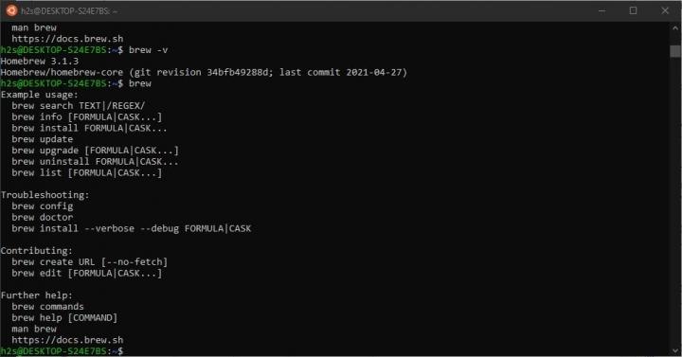
Task: Close the Ubuntu terminal window
Action: tap(665, 10)
